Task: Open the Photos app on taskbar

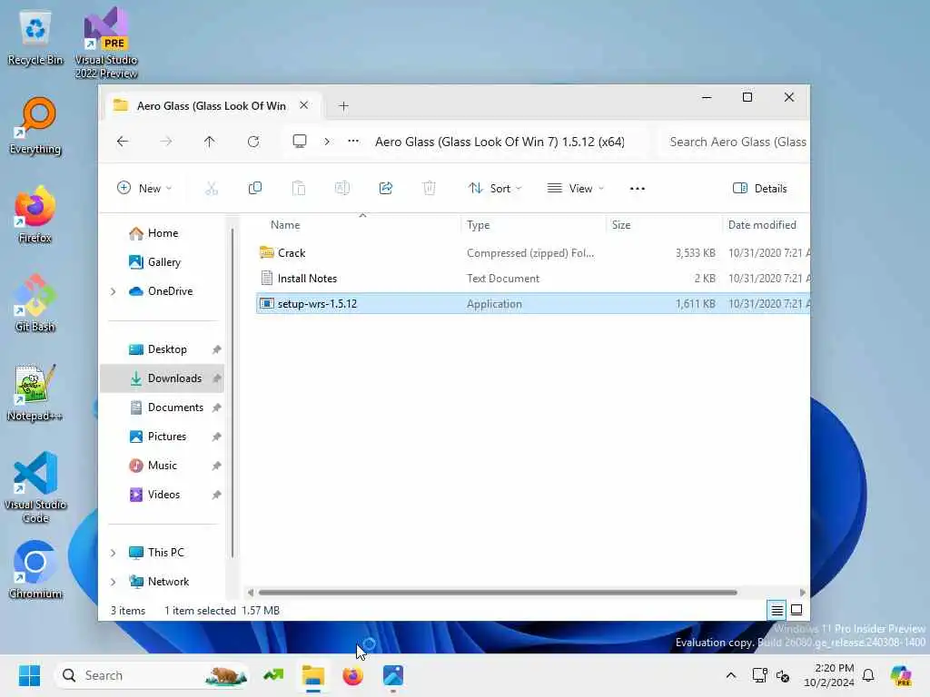Action: tap(393, 675)
